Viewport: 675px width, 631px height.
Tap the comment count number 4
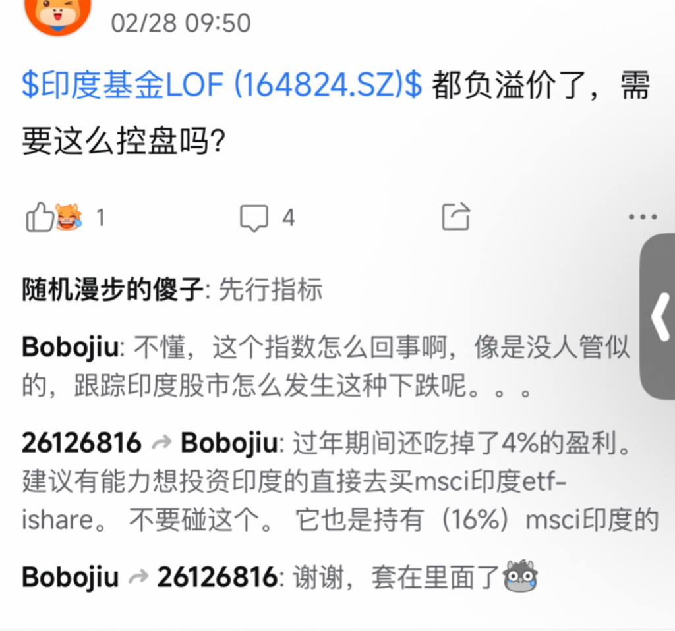pyautogui.click(x=289, y=217)
